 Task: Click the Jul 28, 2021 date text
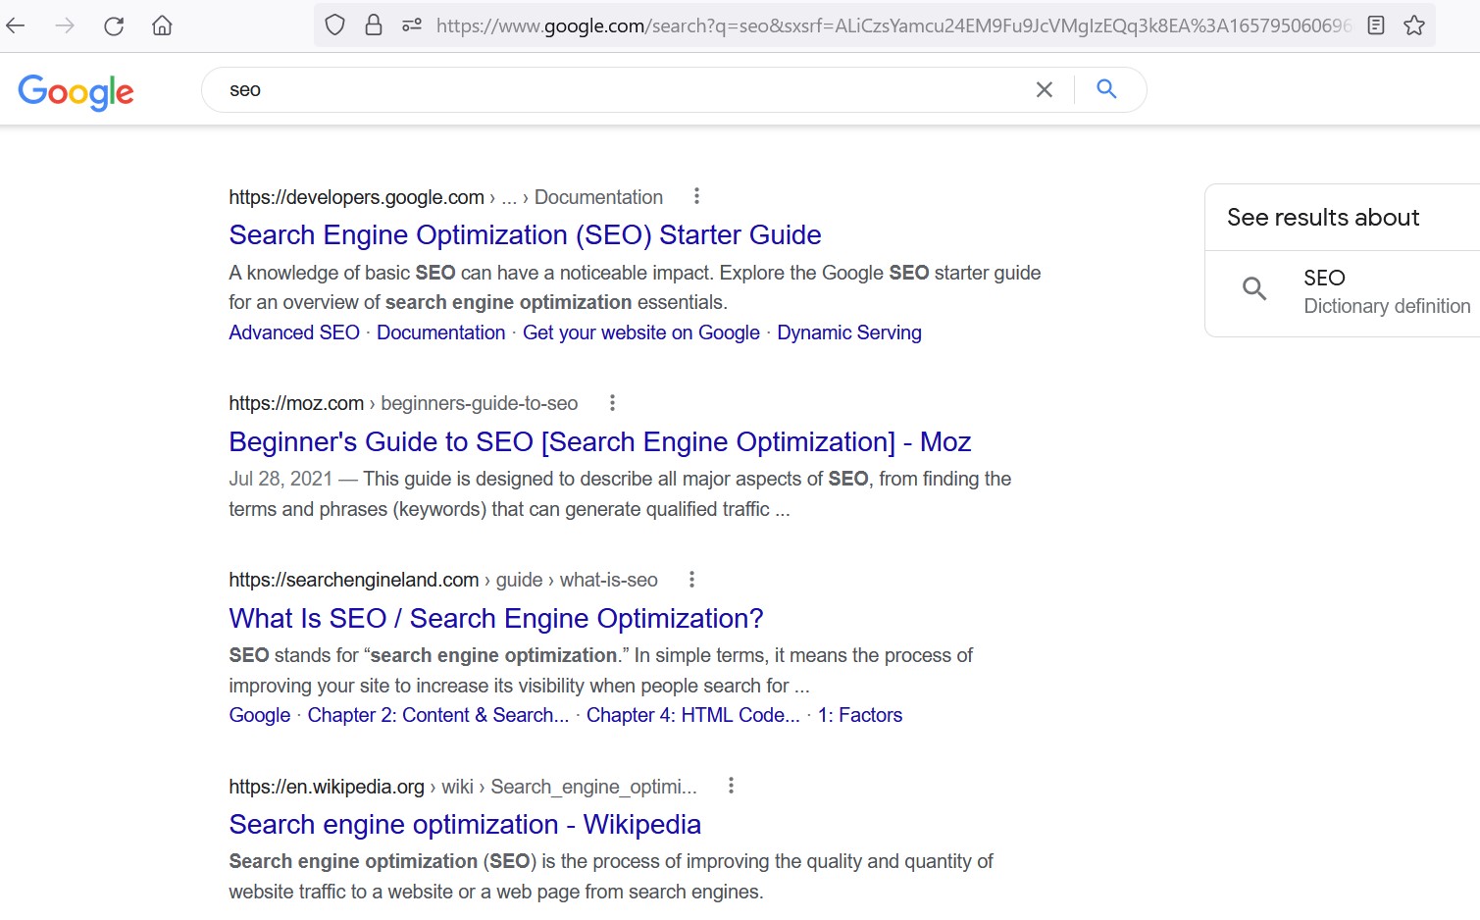pos(281,479)
